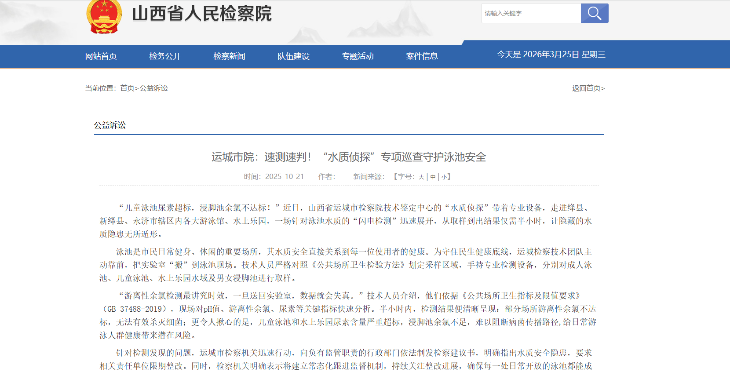Viewport: 730px width, 372px height.
Task: Set font size to 大
Action: pyautogui.click(x=421, y=177)
